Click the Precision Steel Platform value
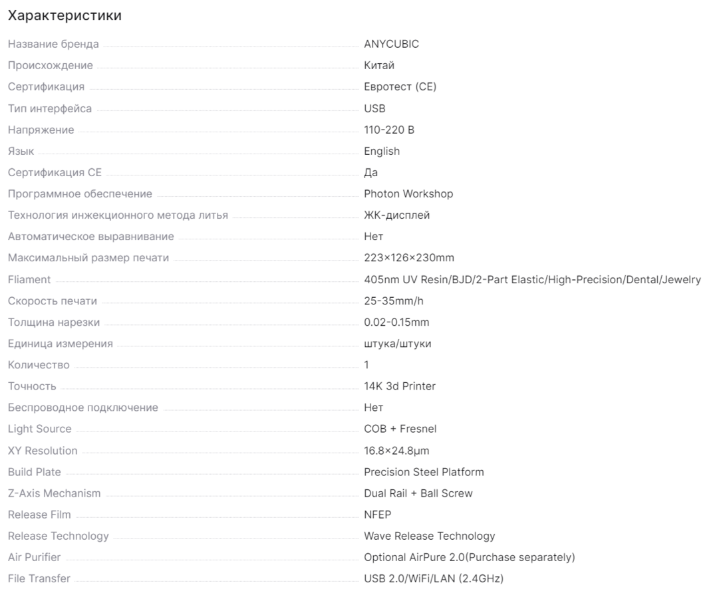This screenshot has width=725, height=591. [x=424, y=472]
